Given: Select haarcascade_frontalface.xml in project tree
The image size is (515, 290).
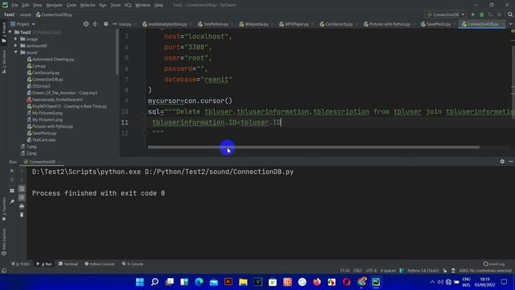Looking at the screenshot, I should click(55, 99).
